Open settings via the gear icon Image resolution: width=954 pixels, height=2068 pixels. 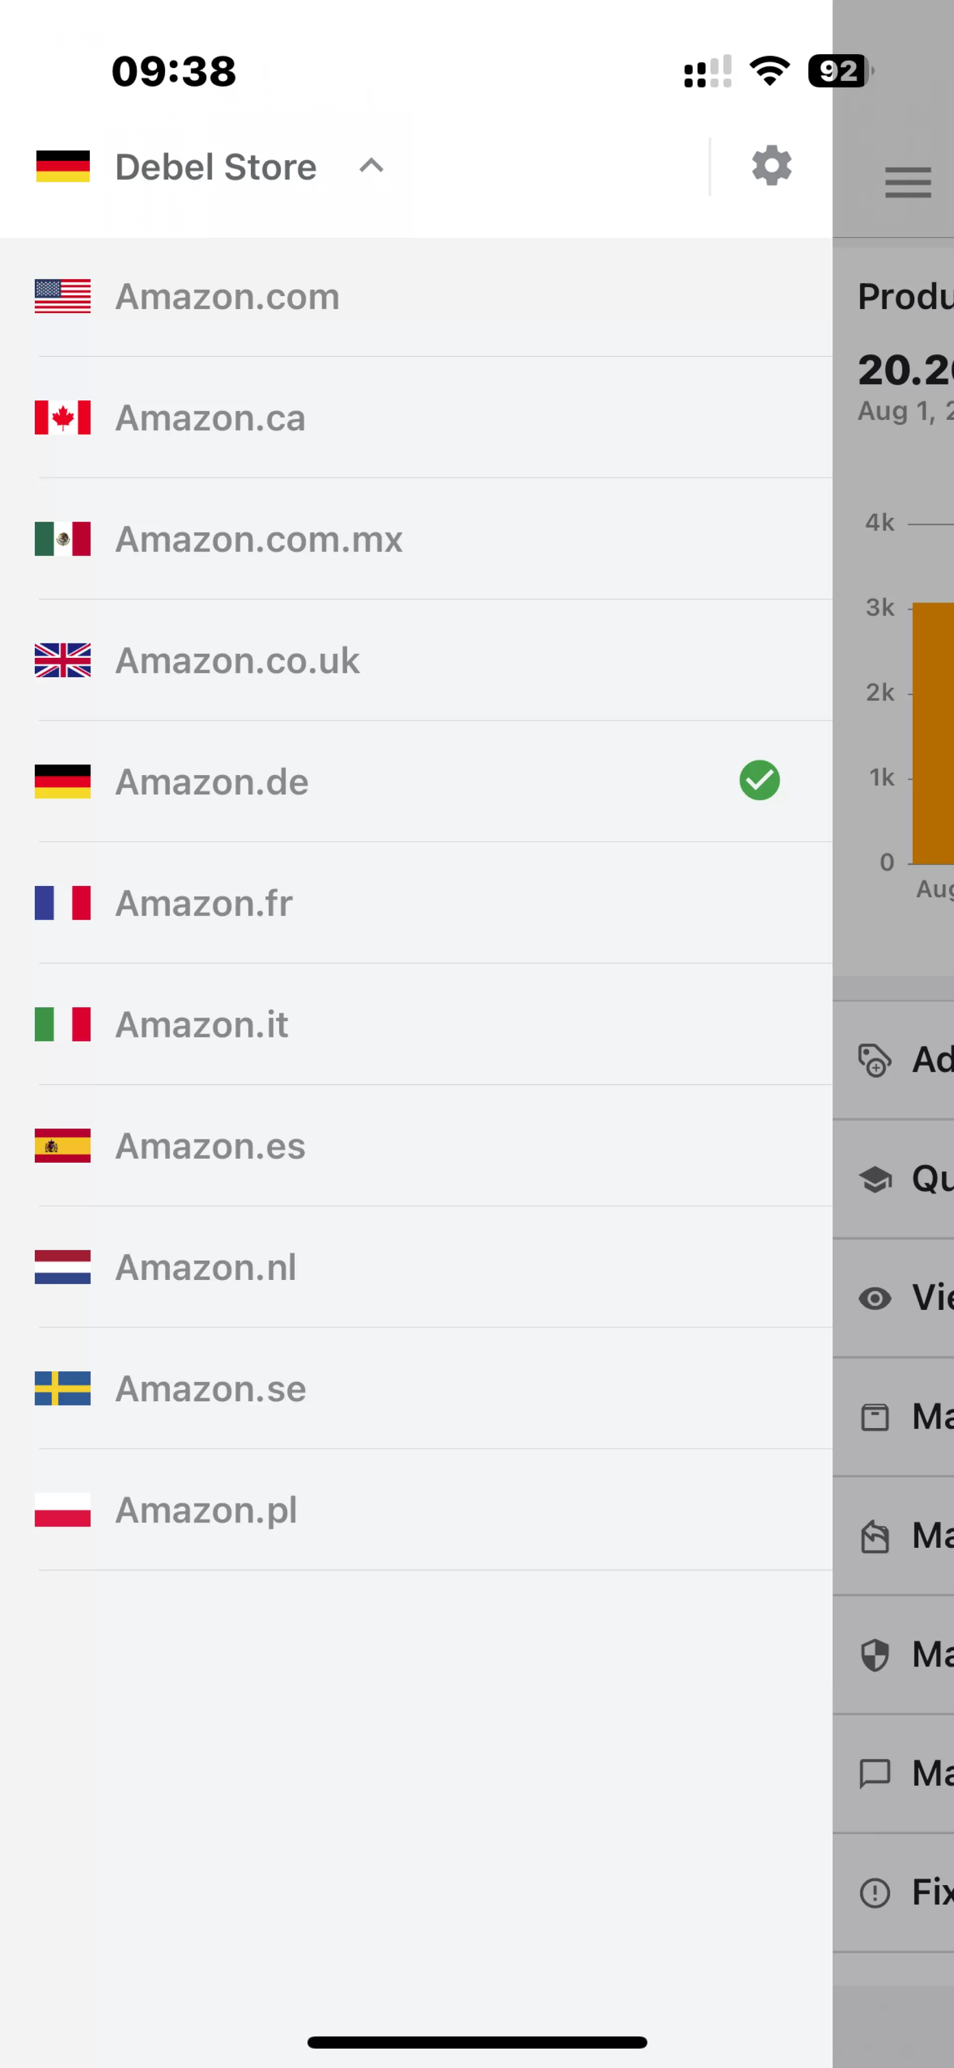coord(771,166)
